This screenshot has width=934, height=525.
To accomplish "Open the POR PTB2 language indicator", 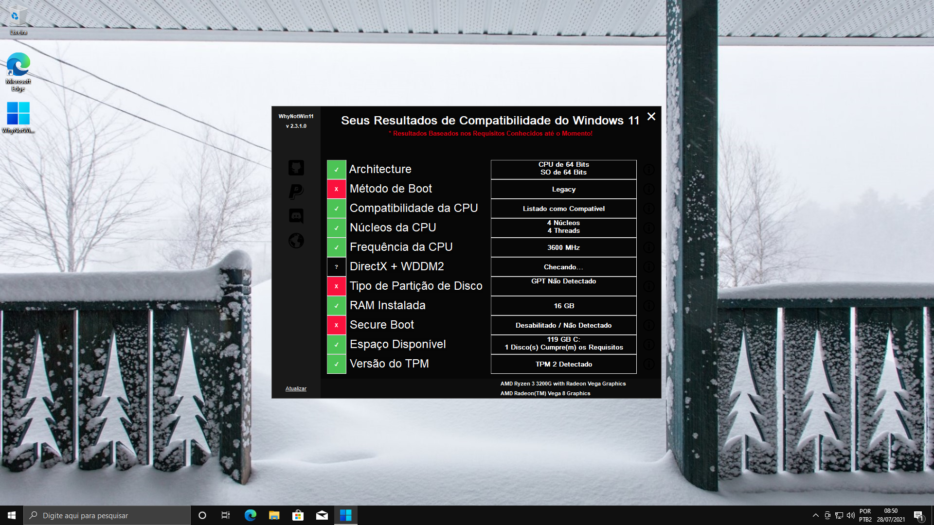I will click(865, 515).
